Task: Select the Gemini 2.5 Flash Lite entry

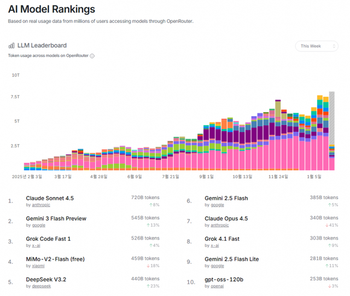Action: point(231,259)
